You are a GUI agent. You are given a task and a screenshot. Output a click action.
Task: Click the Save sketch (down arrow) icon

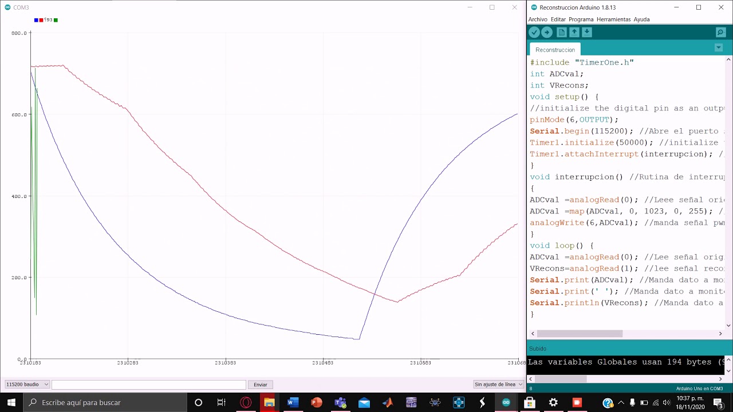point(587,33)
